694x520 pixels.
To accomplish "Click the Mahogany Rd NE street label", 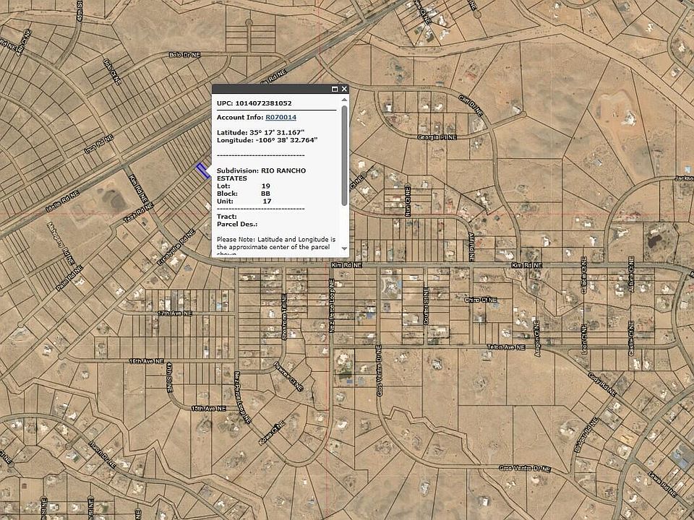I will click(61, 243).
